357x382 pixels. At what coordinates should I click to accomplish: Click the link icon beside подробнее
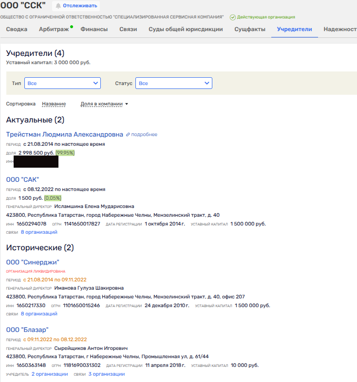click(x=128, y=135)
